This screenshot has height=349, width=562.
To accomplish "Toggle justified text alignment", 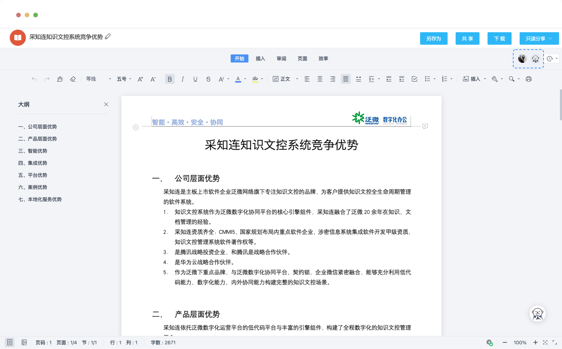I will tap(346, 79).
